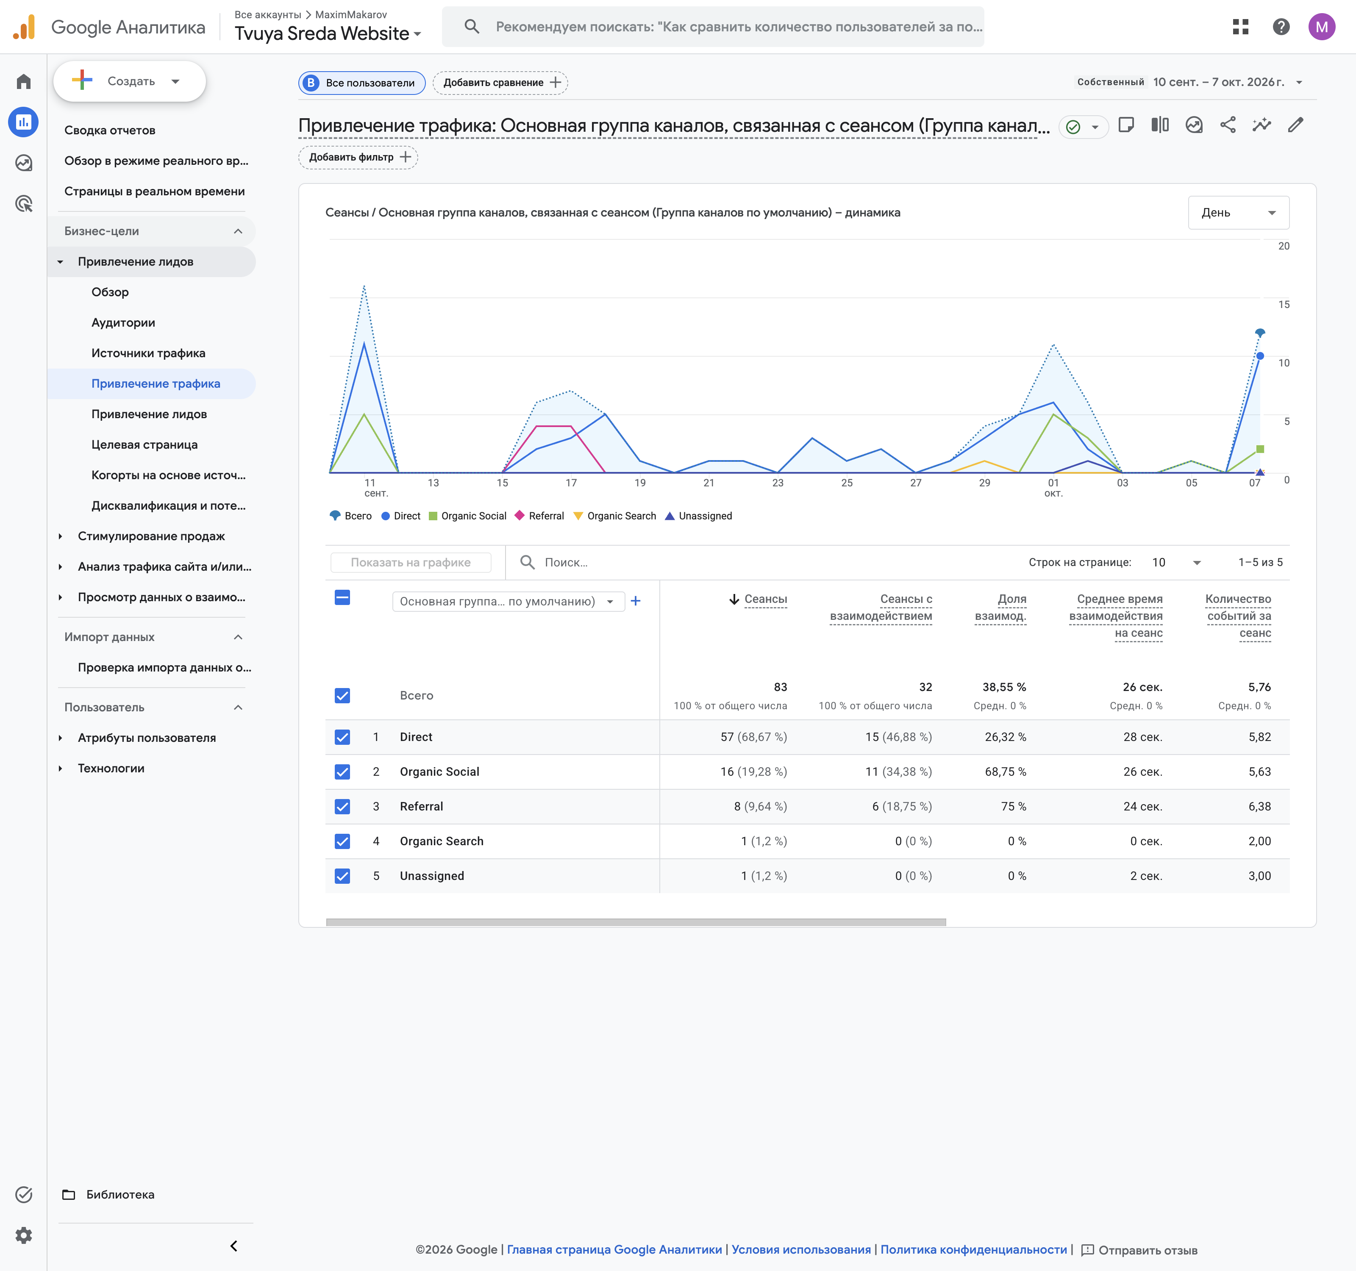The image size is (1356, 1271).
Task: Open the Политика конфиденциальности link
Action: point(973,1249)
